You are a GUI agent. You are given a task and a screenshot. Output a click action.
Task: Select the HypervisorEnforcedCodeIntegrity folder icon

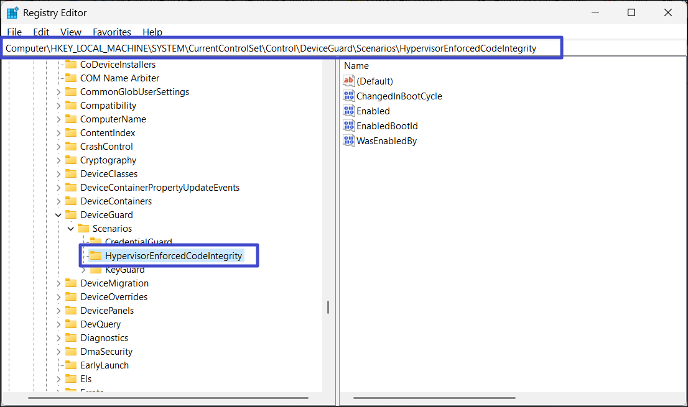[x=96, y=255]
